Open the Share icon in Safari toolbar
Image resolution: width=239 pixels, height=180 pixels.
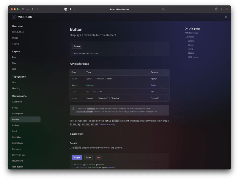tap(216, 9)
